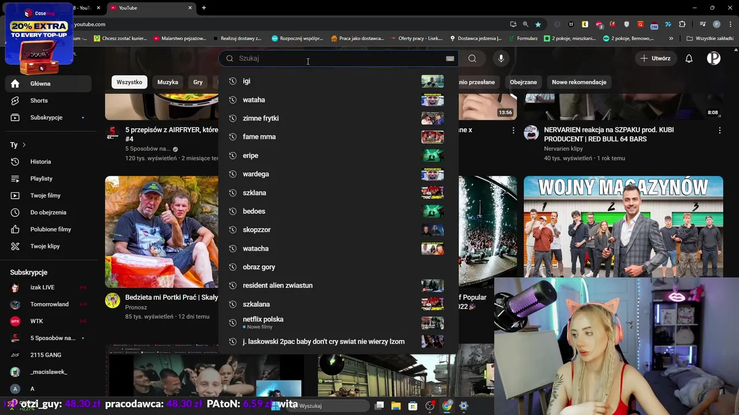Image resolution: width=739 pixels, height=415 pixels.
Task: Go to Główna home in sidebar
Action: pyautogui.click(x=48, y=84)
